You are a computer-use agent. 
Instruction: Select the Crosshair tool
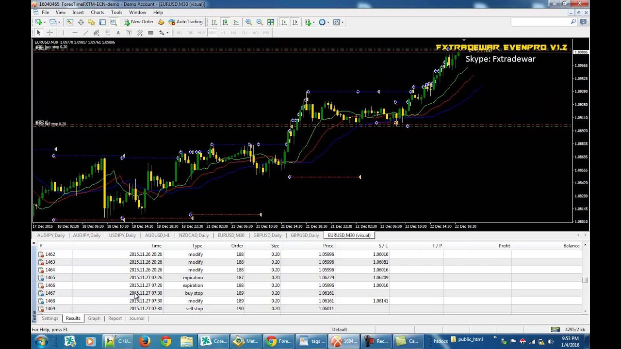click(x=49, y=33)
